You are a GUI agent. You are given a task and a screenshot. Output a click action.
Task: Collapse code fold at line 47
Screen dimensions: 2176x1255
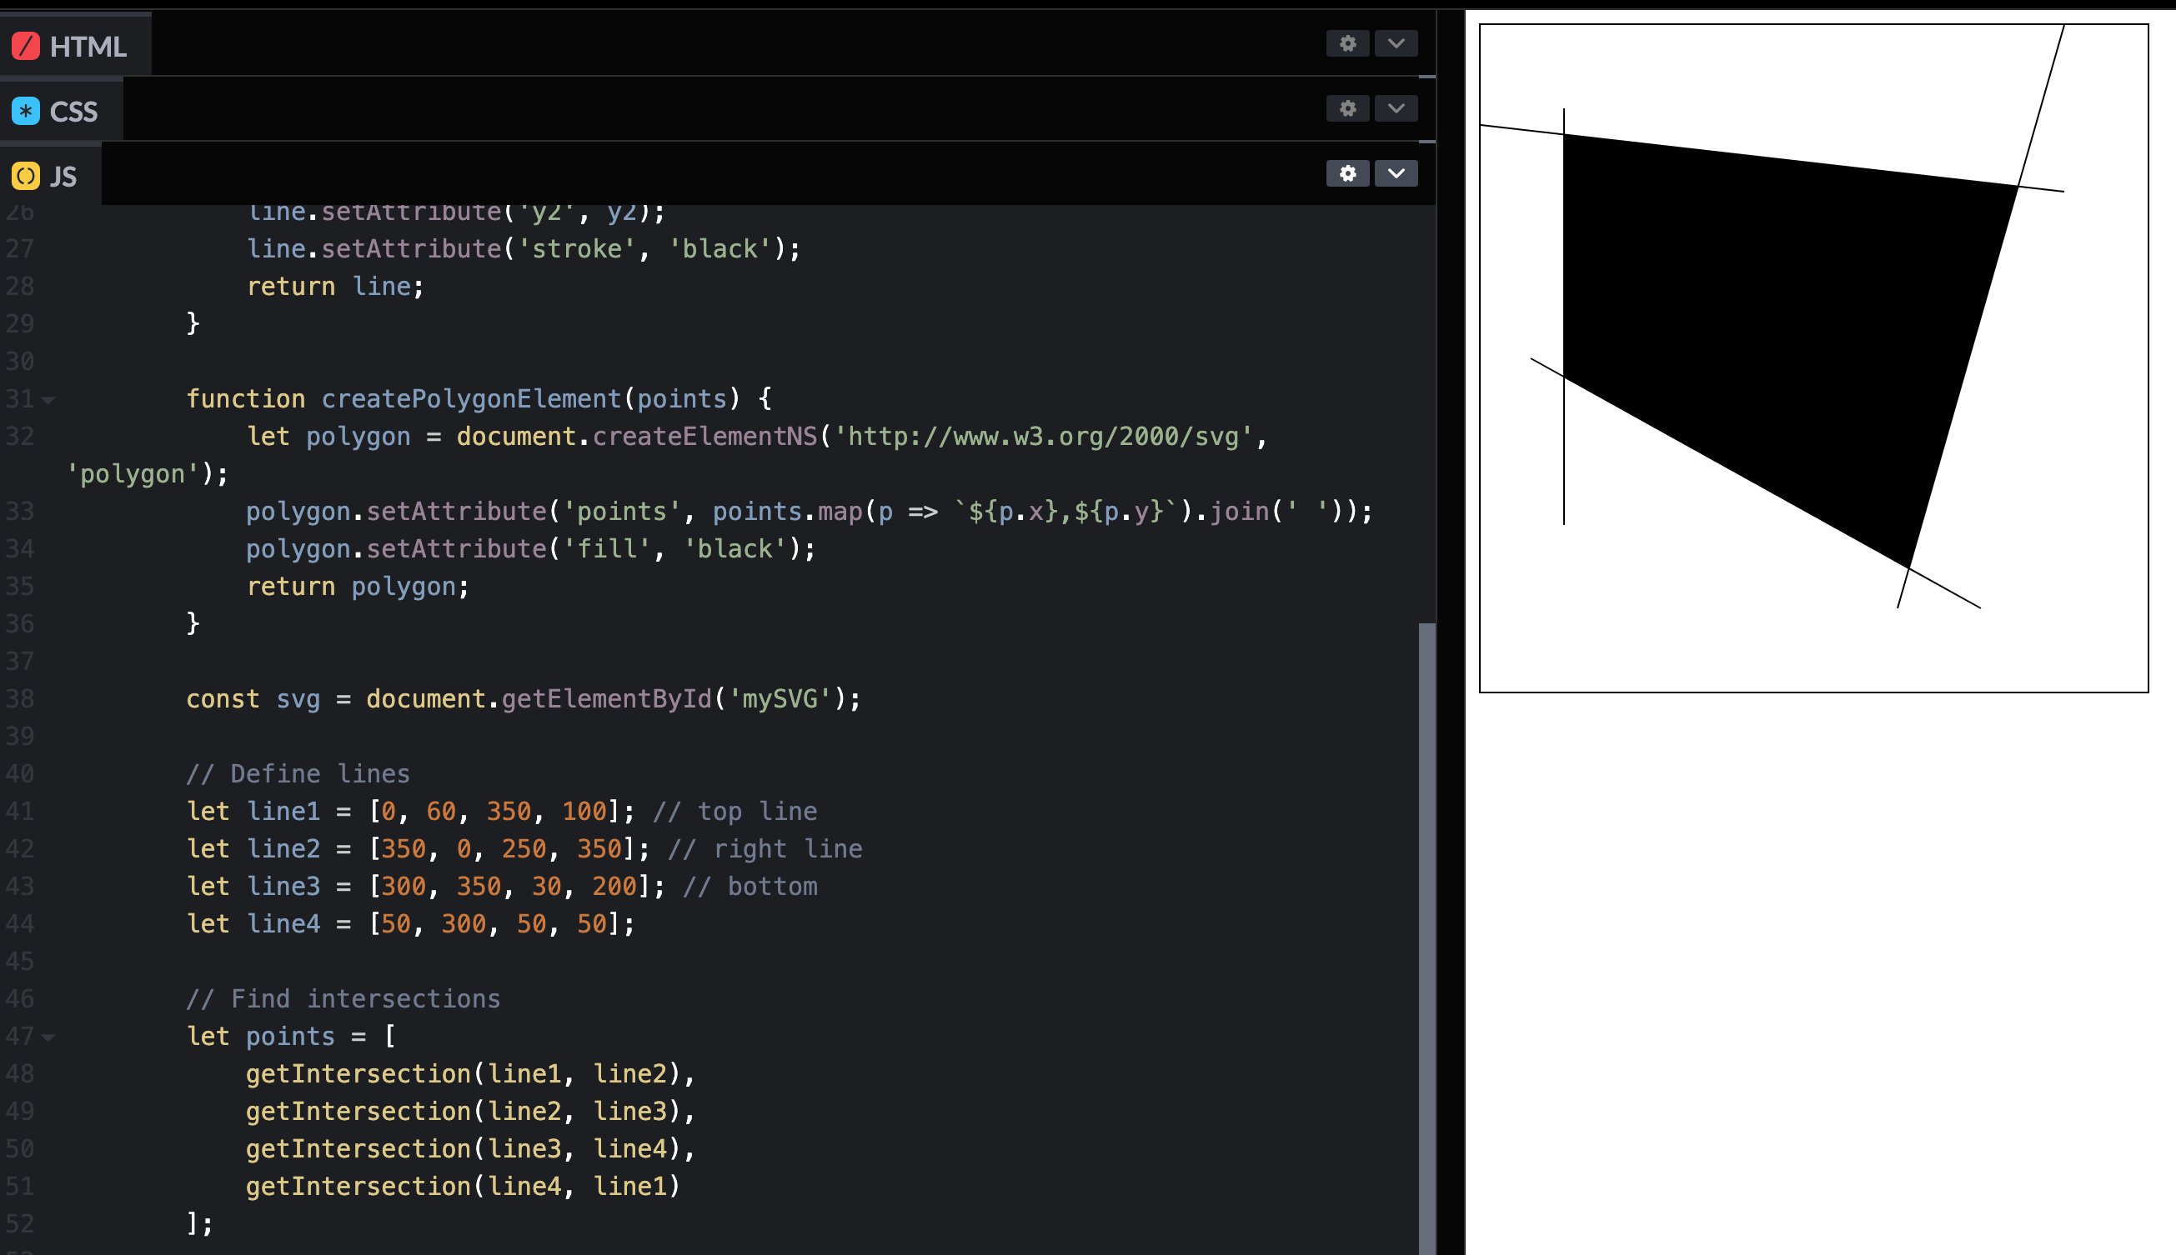pos(48,1037)
